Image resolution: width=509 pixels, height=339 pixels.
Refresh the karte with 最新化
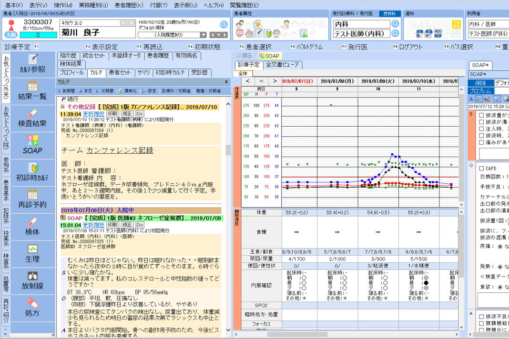pyautogui.click(x=127, y=91)
